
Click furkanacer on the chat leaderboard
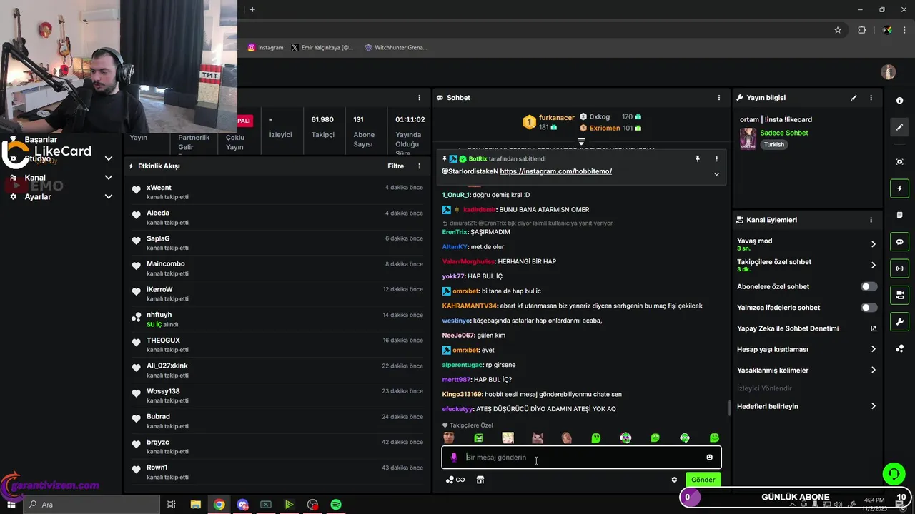point(557,117)
